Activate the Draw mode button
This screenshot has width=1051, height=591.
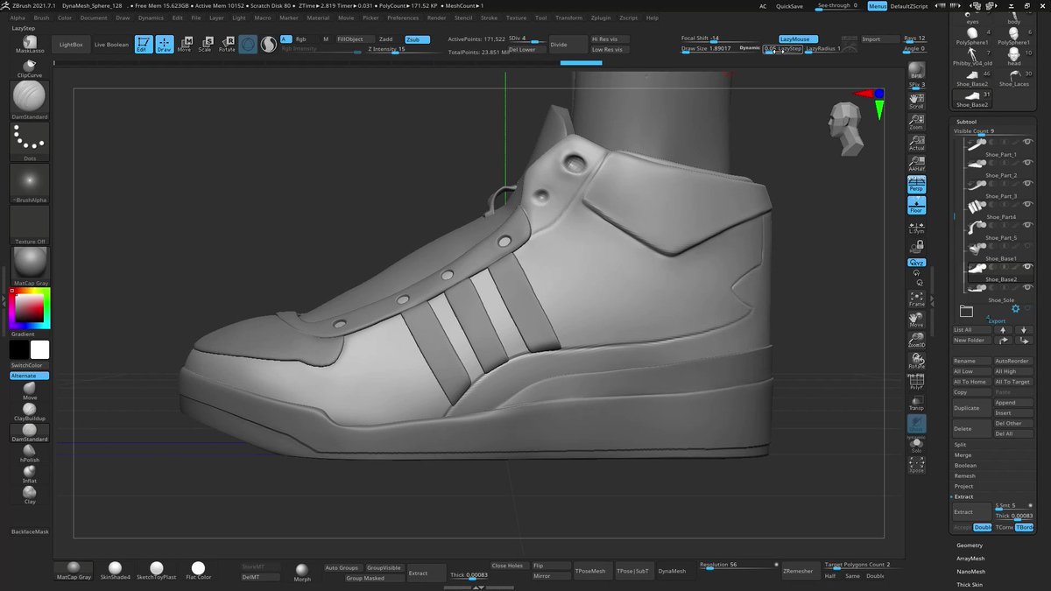165,44
